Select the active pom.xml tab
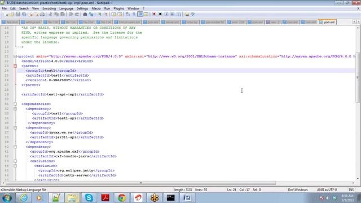 327,22
